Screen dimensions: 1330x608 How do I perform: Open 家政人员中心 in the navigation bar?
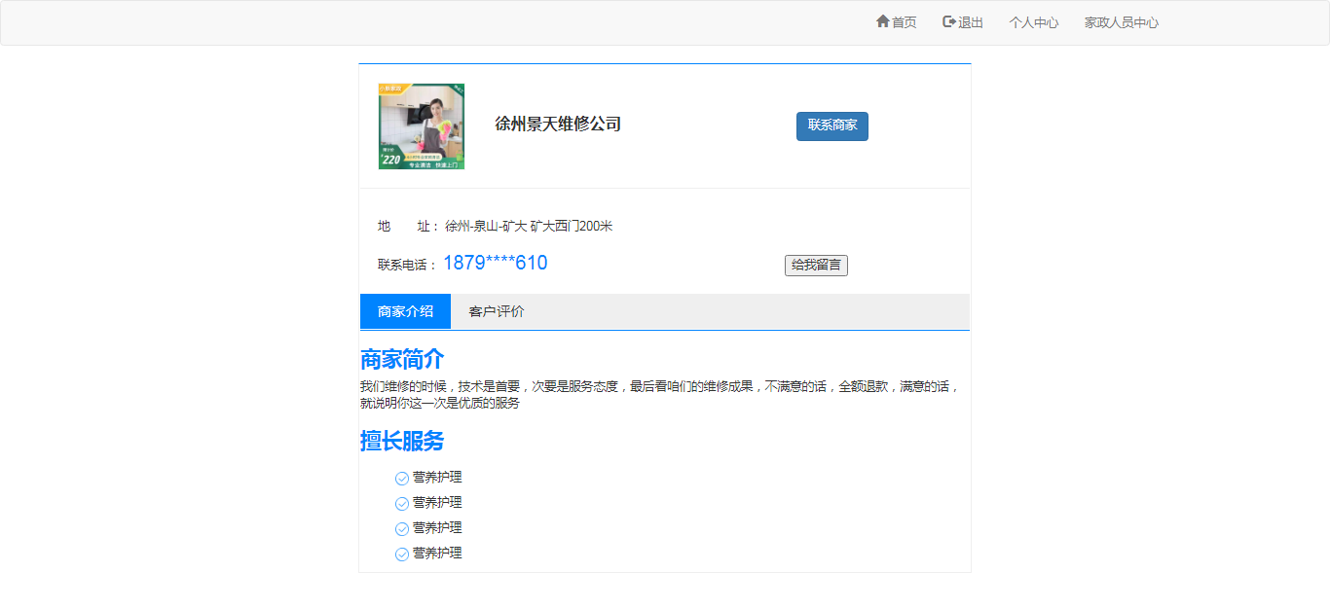click(x=1121, y=22)
